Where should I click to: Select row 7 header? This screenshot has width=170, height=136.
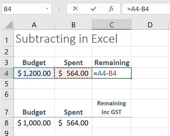tap(7, 108)
